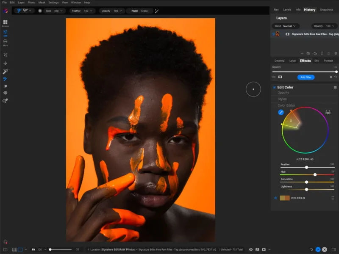339x254 pixels.
Task: Select the Move/Transform tool
Action: (6, 63)
